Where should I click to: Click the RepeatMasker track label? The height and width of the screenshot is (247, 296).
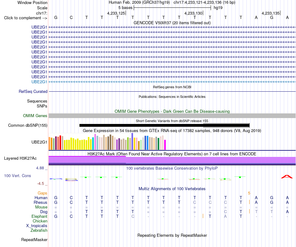tap(34, 240)
